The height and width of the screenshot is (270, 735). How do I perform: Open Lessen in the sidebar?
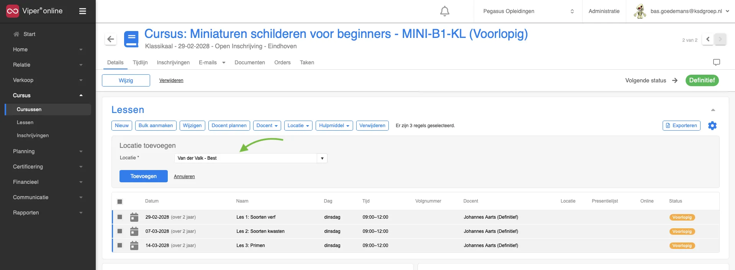pos(25,123)
